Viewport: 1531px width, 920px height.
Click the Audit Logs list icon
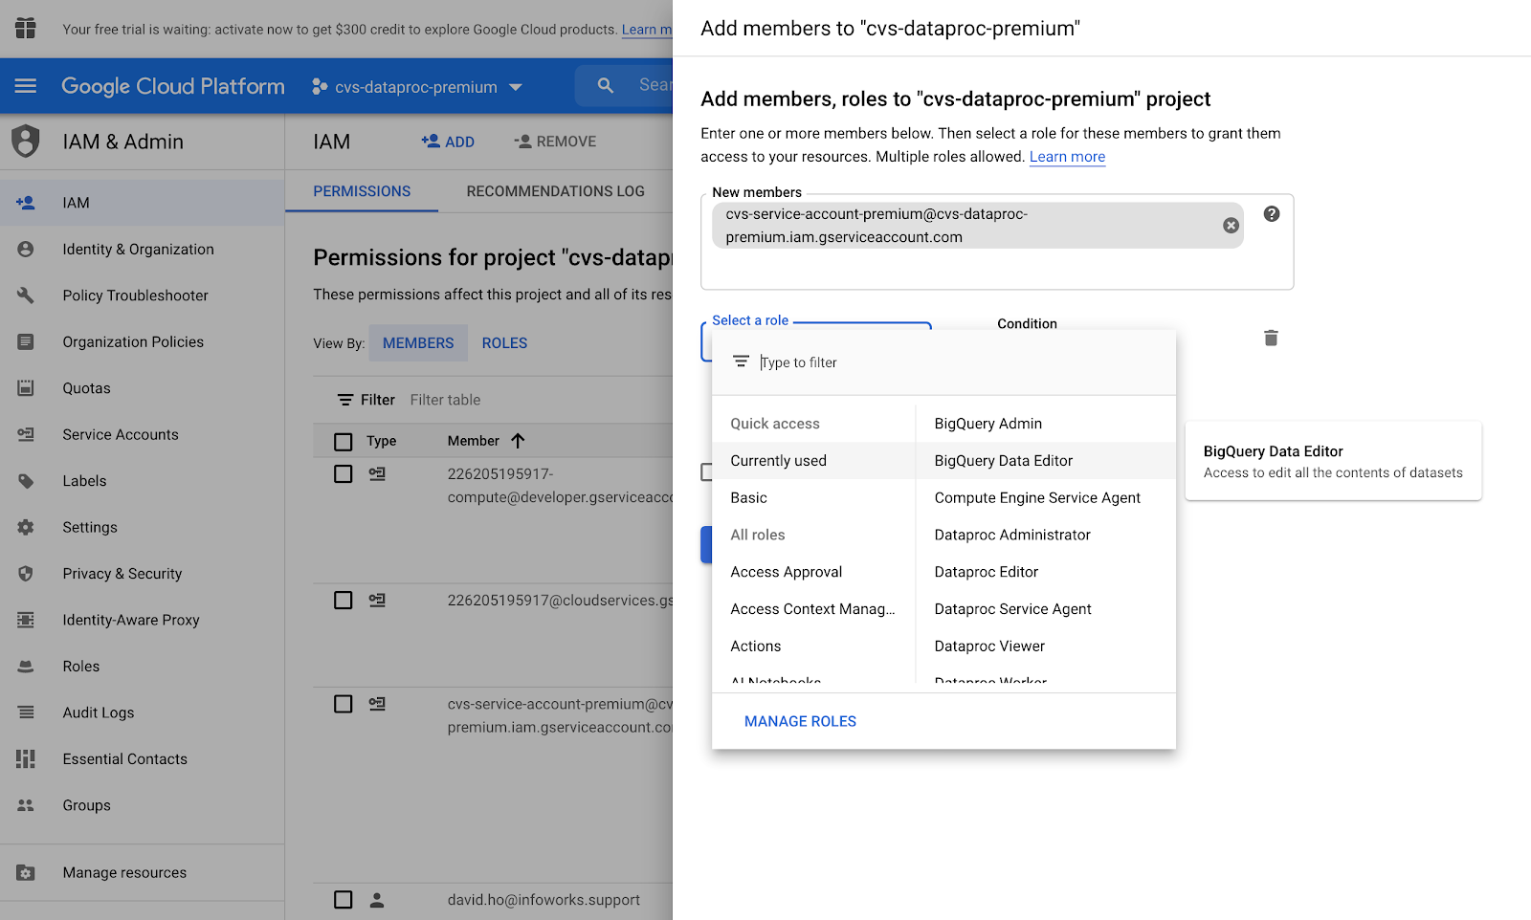[x=26, y=712]
